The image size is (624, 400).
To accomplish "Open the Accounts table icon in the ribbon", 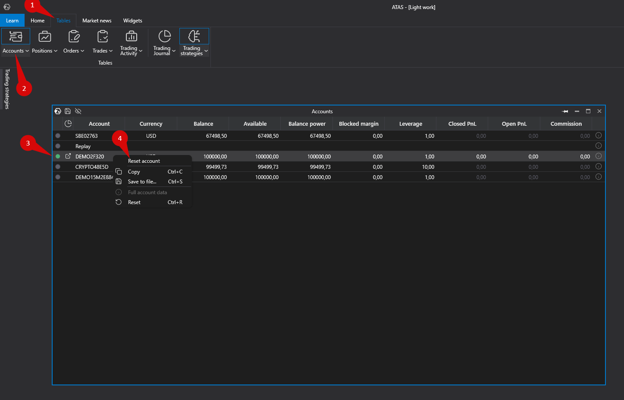I will [16, 37].
